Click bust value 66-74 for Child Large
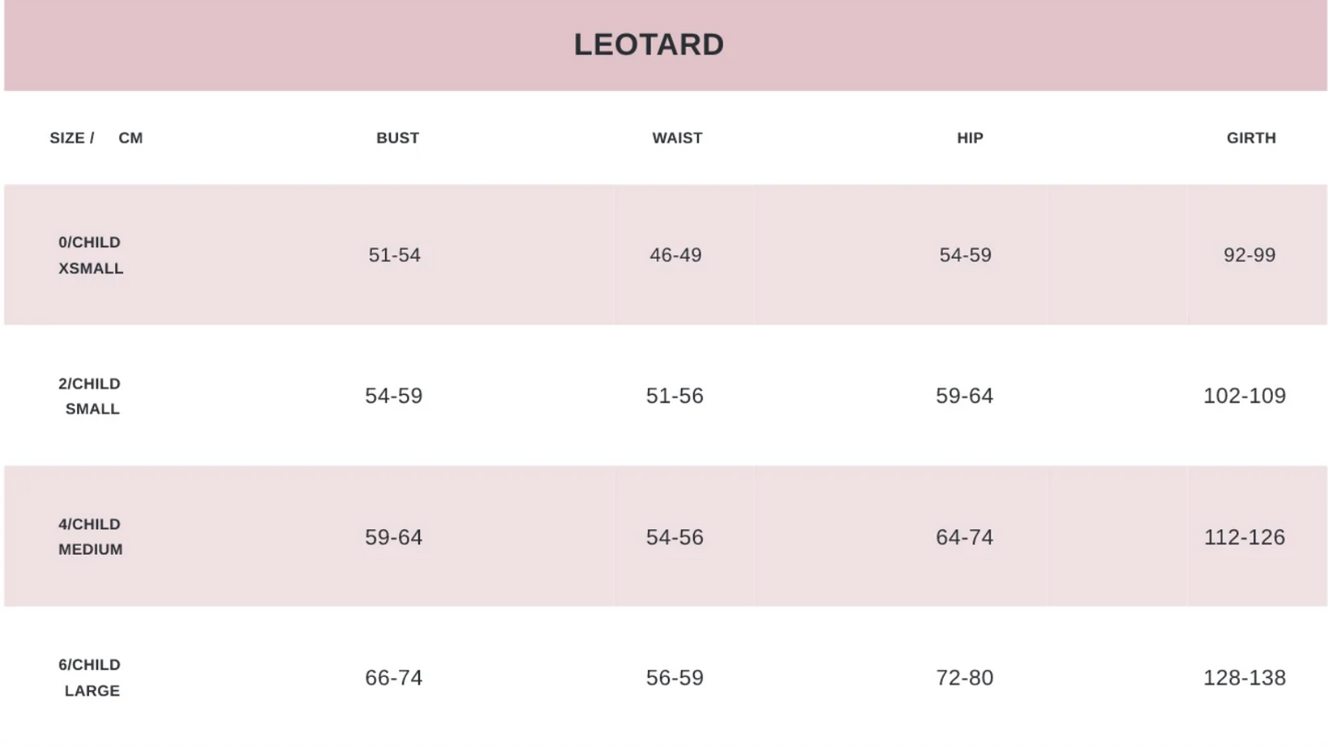This screenshot has width=1328, height=746. coord(393,678)
